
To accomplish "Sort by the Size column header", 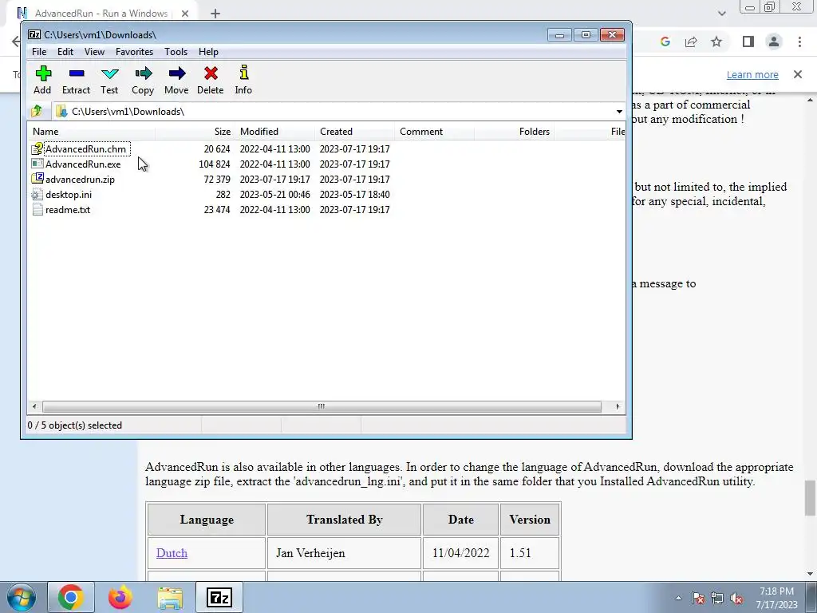I will [195, 132].
